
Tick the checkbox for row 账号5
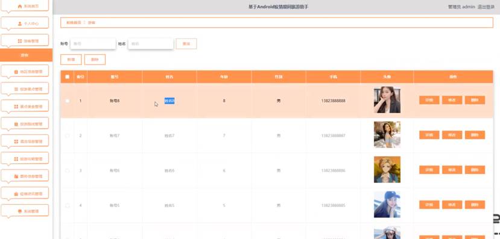(68, 205)
